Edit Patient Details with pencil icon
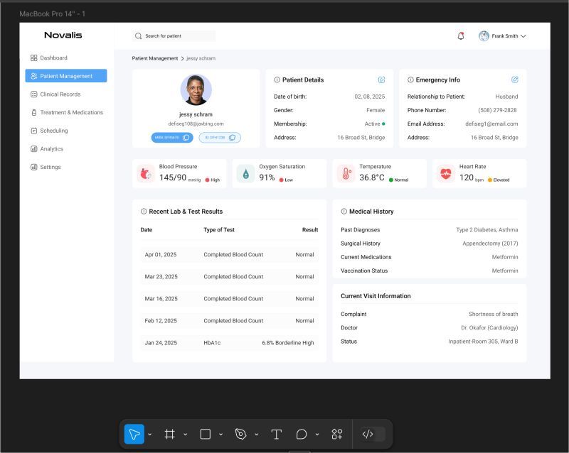 pyautogui.click(x=381, y=80)
